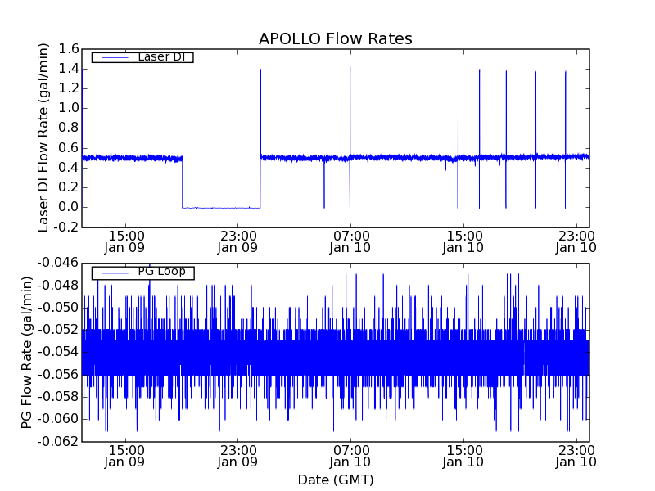Click the -0.054 tick label on bottom plot
This screenshot has height=491, width=655.
click(x=57, y=352)
